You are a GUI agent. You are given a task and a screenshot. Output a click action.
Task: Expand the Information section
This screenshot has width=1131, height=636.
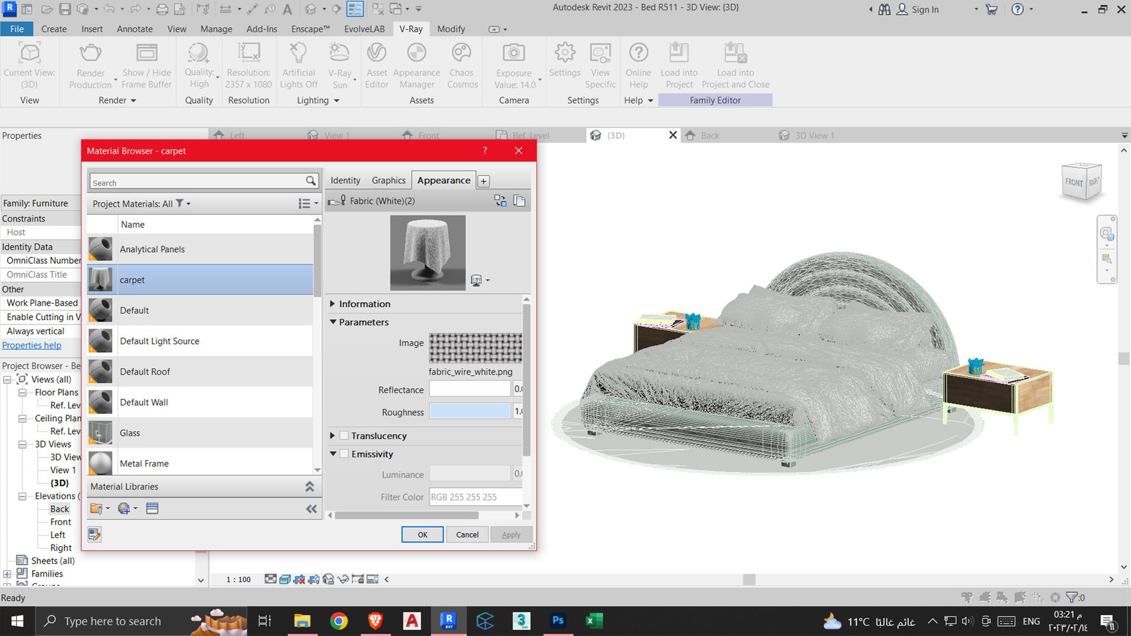pos(332,304)
